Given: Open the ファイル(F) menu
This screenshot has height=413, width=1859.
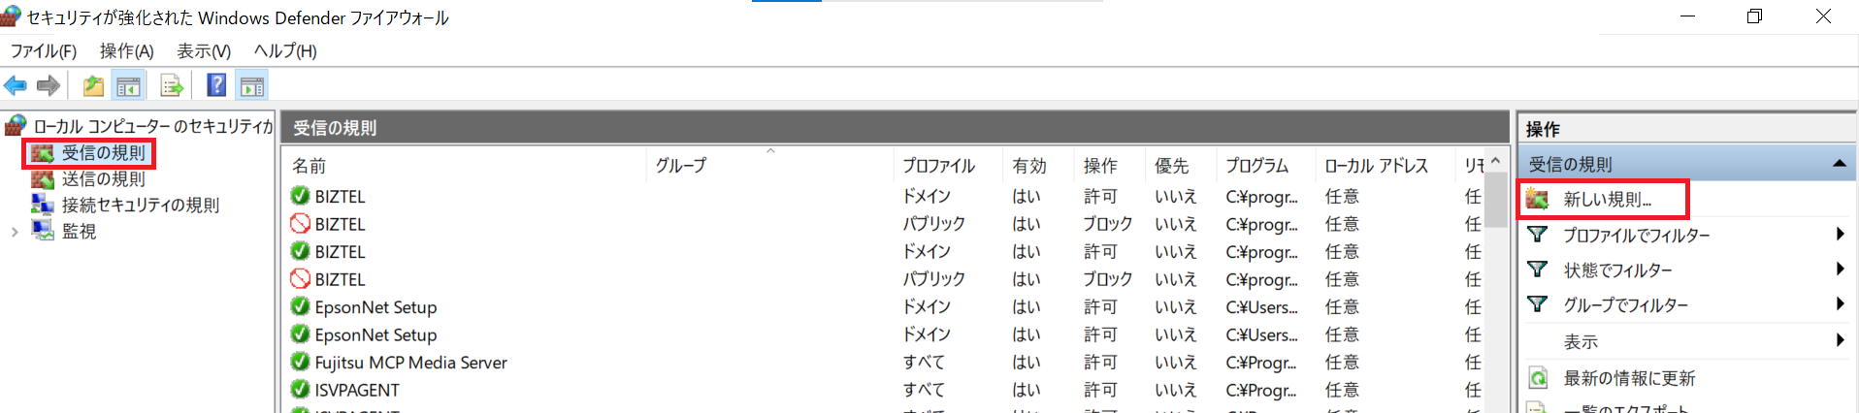Looking at the screenshot, I should pyautogui.click(x=43, y=51).
